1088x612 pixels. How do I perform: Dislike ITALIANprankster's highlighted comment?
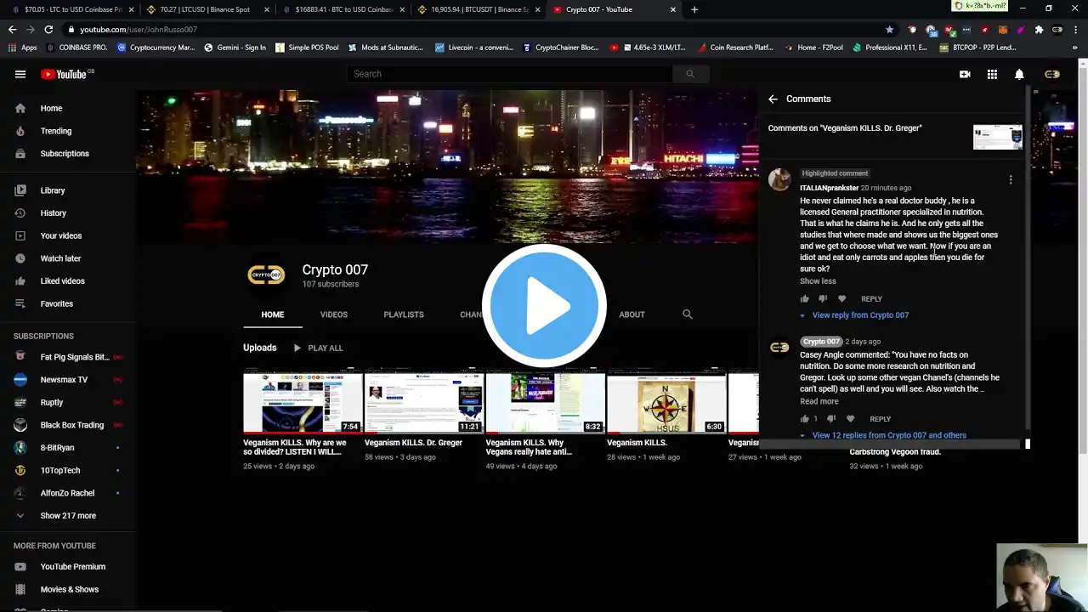coord(822,299)
